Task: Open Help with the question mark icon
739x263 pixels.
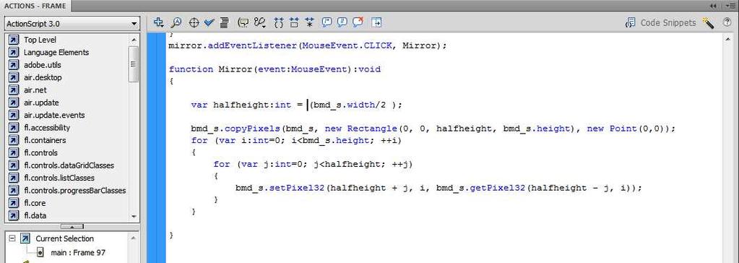Action: point(727,22)
